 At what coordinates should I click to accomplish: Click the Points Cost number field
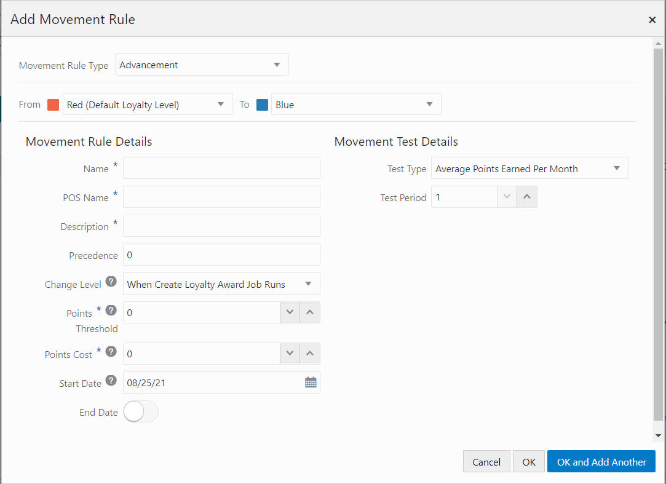pos(201,354)
